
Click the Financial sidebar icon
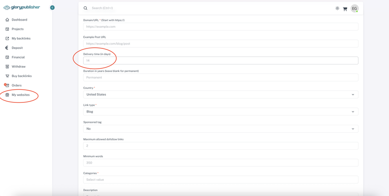(7, 57)
